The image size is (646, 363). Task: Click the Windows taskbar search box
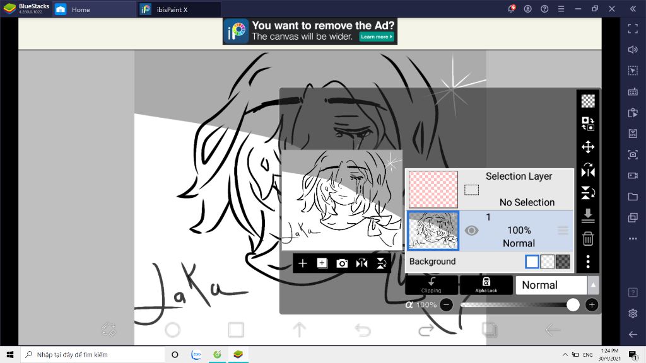92,354
